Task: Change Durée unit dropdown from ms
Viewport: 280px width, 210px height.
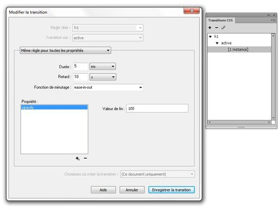Action: [x=102, y=66]
